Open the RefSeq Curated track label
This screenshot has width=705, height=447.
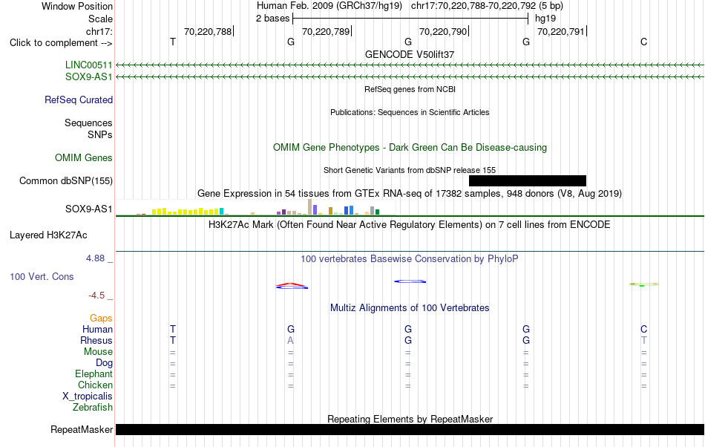coord(79,99)
